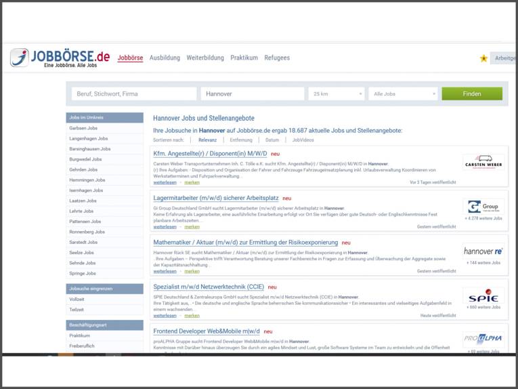Sort results by Entfernung

click(241, 140)
